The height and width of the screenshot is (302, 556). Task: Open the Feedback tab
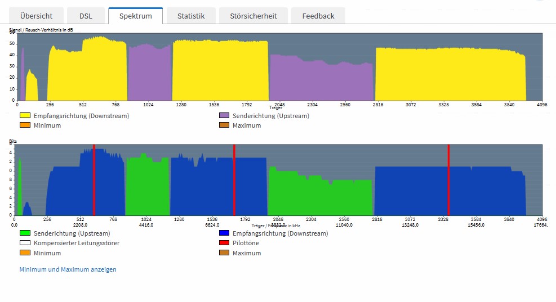318,16
